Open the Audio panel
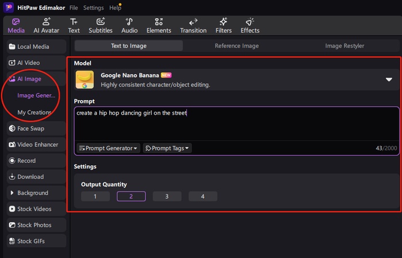Viewport: 402px width, 258px height. [129, 26]
